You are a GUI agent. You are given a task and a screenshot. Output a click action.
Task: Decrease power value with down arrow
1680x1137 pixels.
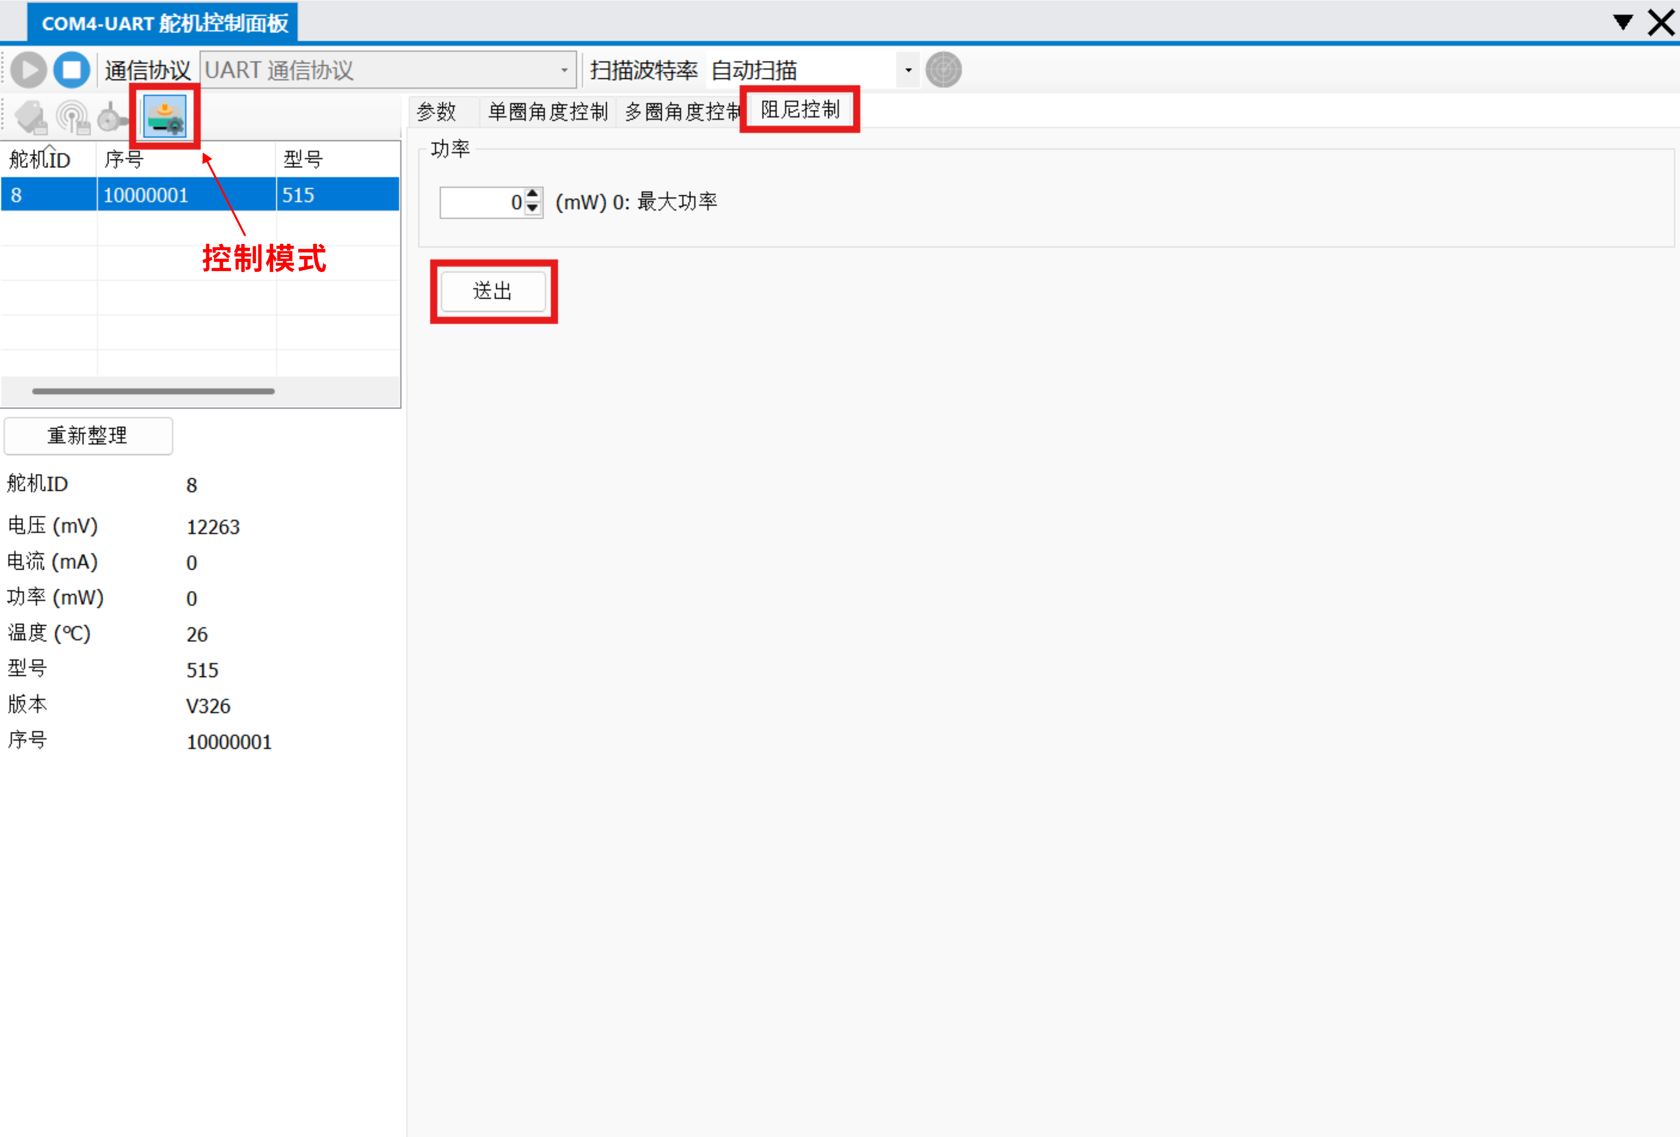tap(533, 209)
